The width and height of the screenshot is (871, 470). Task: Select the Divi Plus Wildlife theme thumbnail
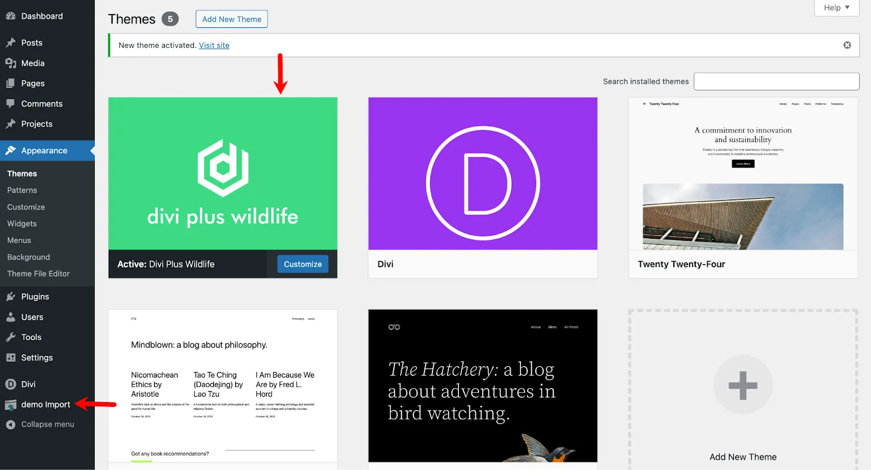(x=223, y=174)
